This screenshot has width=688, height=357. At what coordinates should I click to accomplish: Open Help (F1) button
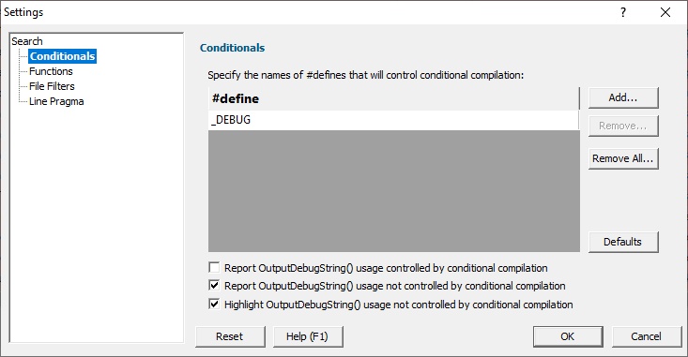coord(308,336)
